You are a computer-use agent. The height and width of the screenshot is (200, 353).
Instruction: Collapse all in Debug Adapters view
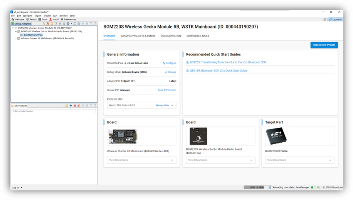click(83, 23)
